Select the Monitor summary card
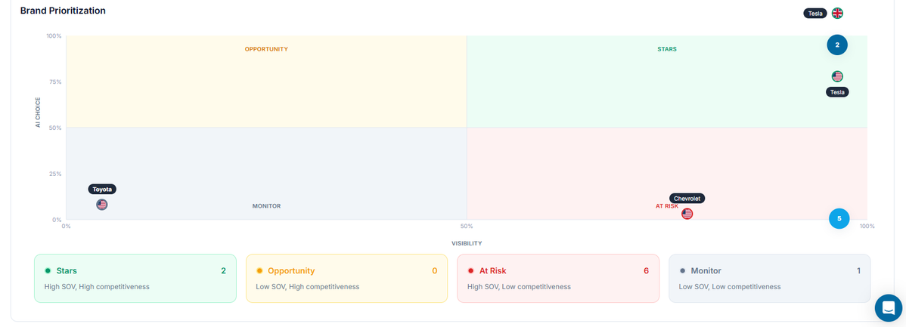906x327 pixels. [x=770, y=278]
